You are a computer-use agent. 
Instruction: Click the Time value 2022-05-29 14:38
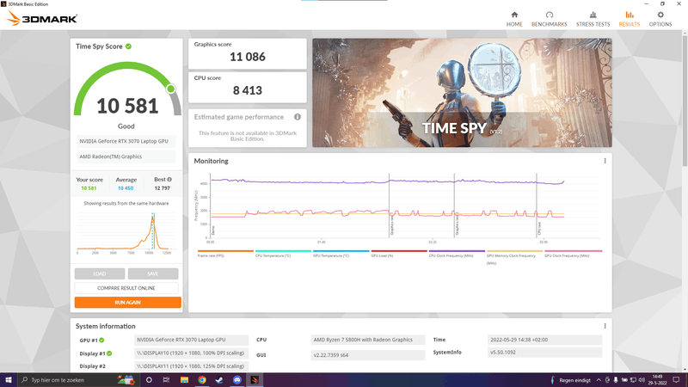pyautogui.click(x=544, y=340)
